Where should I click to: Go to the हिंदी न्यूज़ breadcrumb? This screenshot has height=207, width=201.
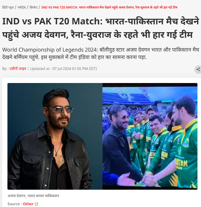[x=8, y=7]
